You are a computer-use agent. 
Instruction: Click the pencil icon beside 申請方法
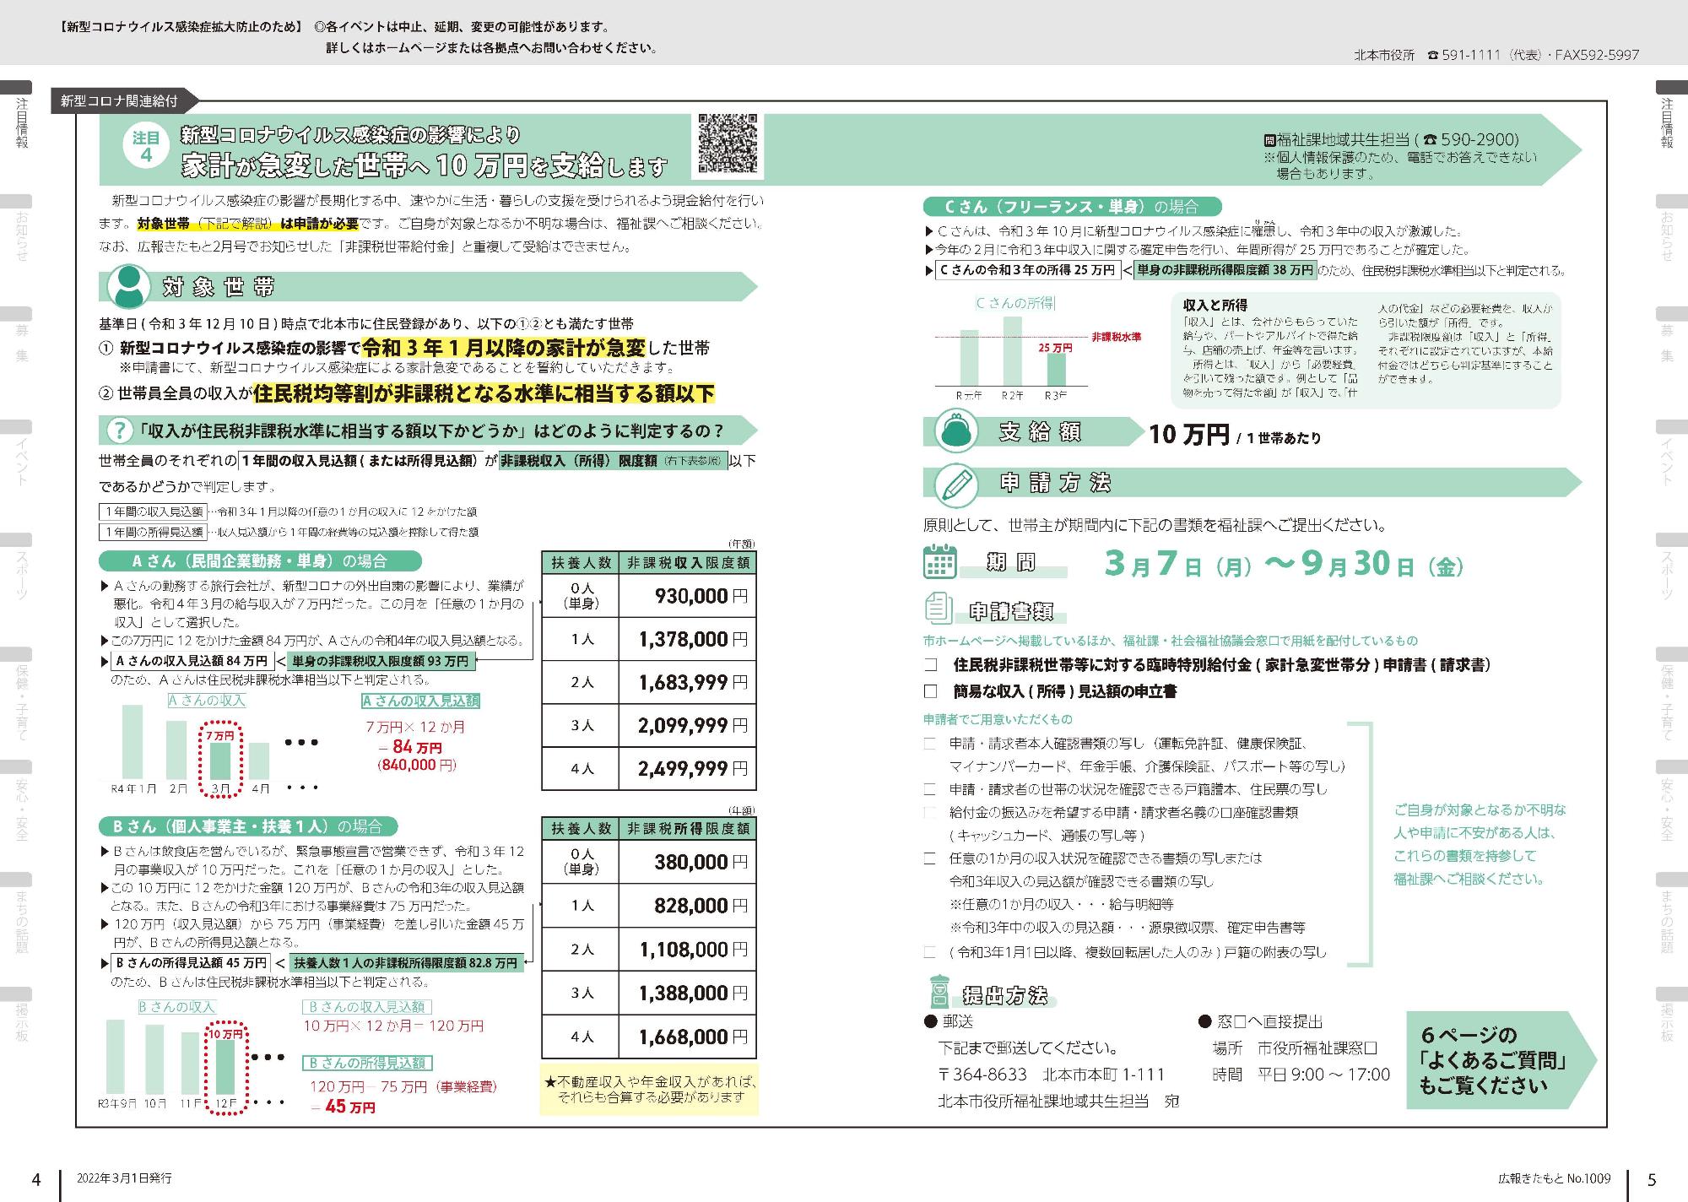click(x=956, y=485)
